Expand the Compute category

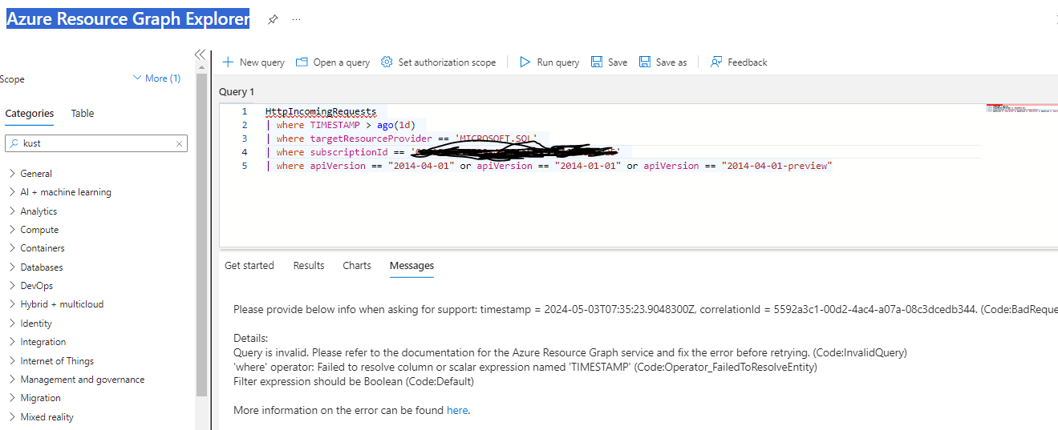tap(12, 230)
